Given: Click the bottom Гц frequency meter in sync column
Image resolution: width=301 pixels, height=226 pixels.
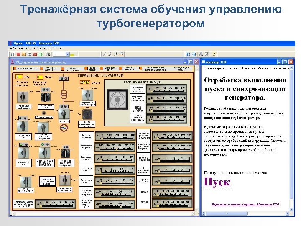Looking at the screenshot, I should tap(167, 118).
